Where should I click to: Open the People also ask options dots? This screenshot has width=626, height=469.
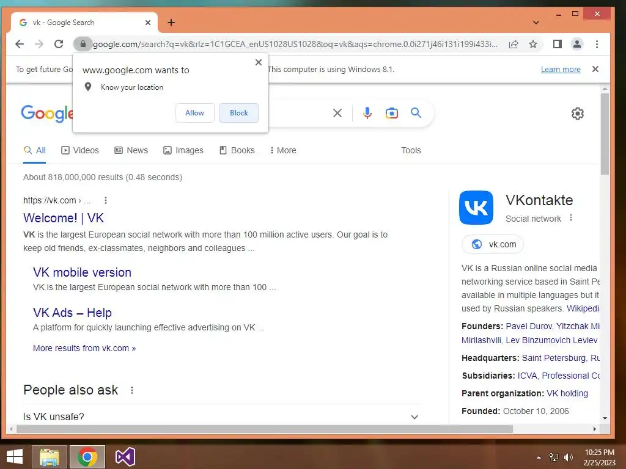click(x=132, y=390)
